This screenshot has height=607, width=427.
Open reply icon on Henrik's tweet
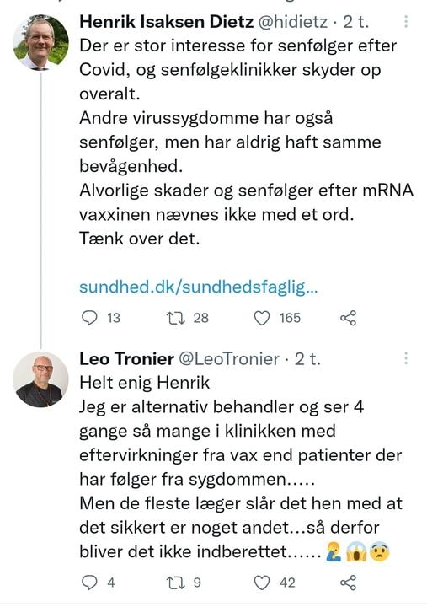(x=90, y=318)
